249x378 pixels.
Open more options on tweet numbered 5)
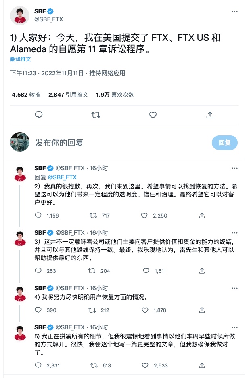(234, 327)
